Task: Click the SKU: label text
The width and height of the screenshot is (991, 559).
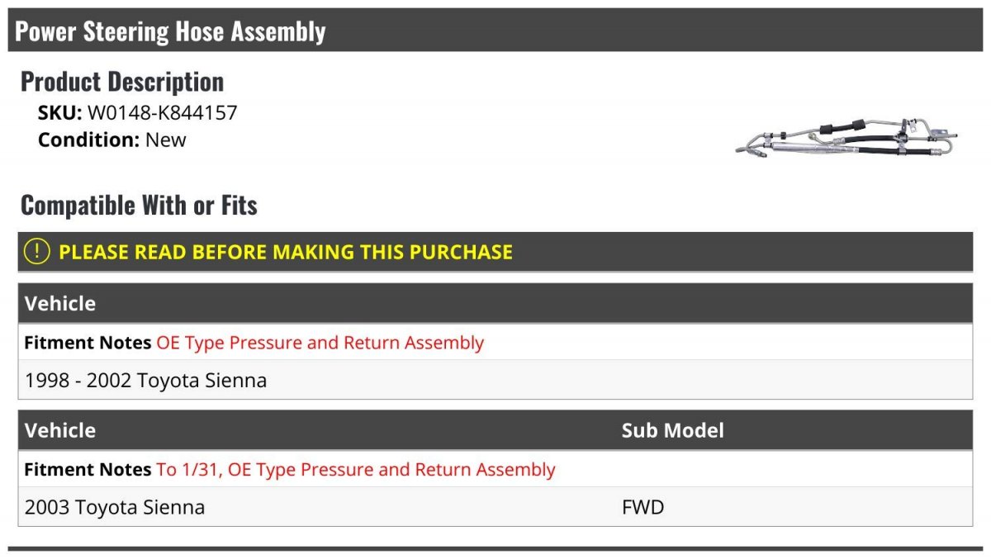Action: [x=60, y=112]
